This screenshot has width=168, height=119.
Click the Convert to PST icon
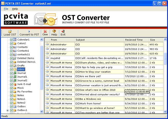point(29,31)
